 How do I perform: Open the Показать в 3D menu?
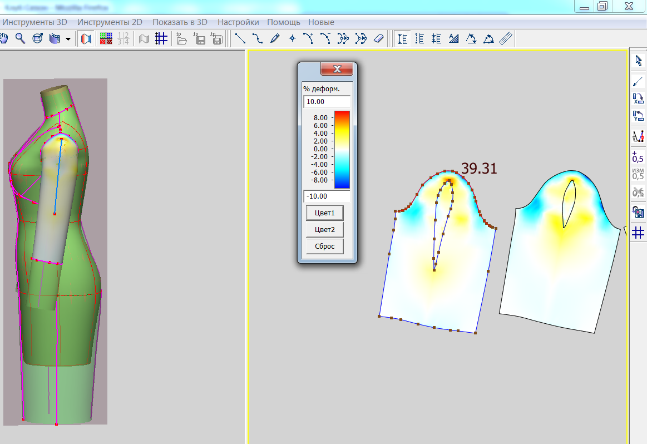pos(180,22)
